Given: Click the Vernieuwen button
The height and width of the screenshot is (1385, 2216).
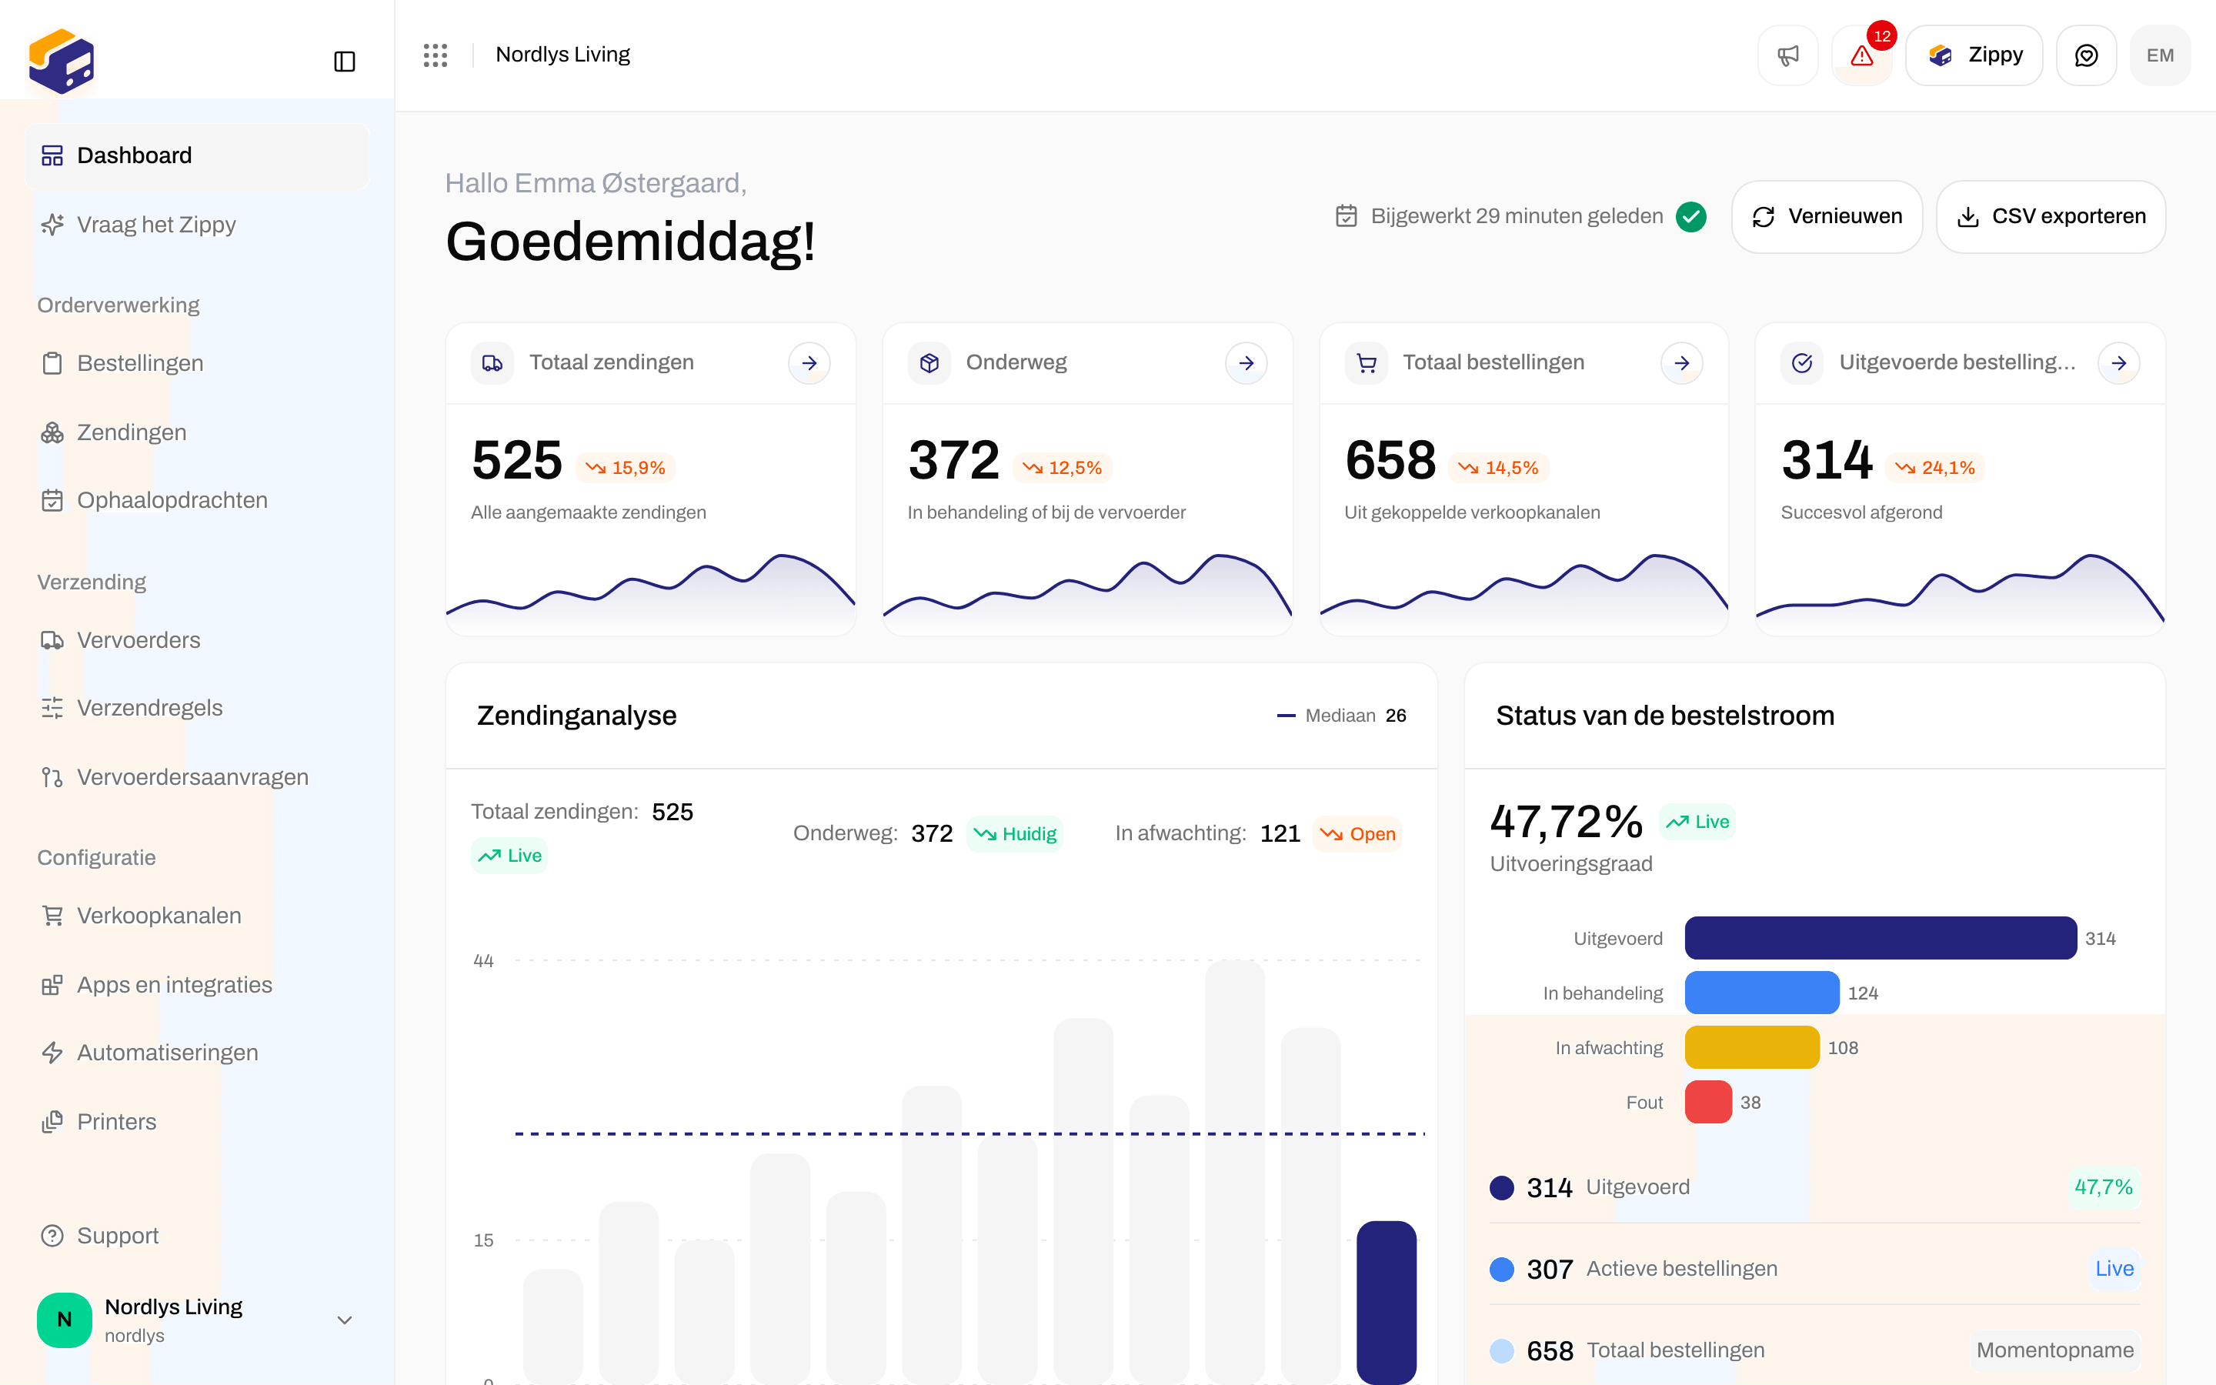Looking at the screenshot, I should 1827,216.
